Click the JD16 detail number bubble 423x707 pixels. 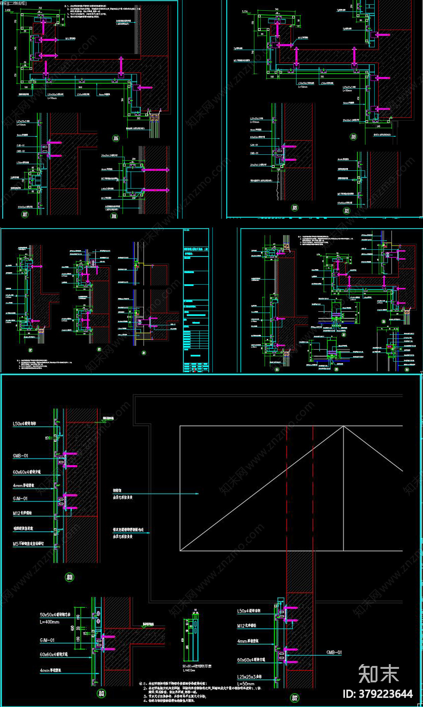[116, 138]
